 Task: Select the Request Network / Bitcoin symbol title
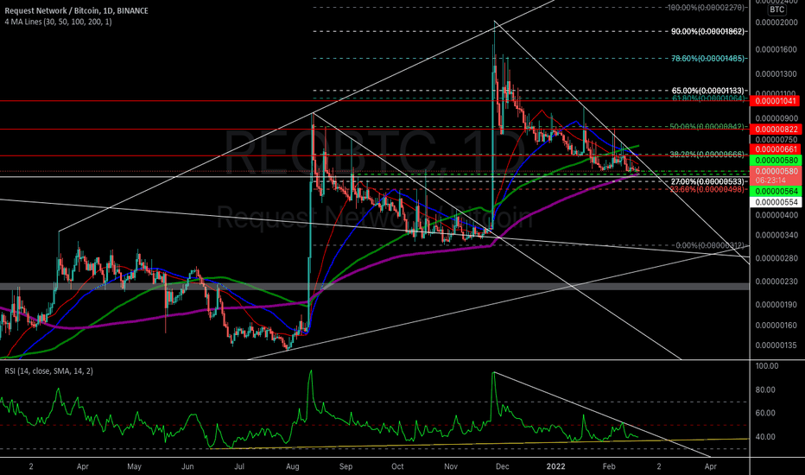click(77, 10)
